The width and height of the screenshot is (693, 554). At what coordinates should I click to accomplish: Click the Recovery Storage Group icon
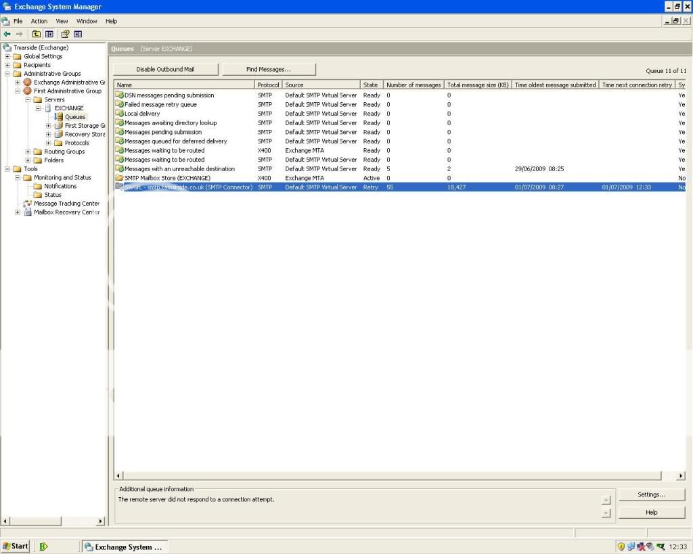[x=58, y=135]
